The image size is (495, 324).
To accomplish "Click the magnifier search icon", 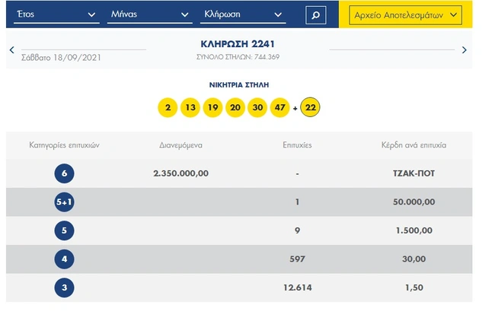I will 316,15.
